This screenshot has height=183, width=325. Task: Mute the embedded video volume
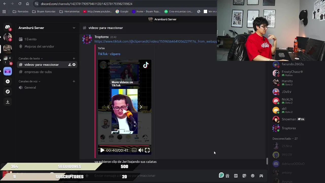(x=141, y=150)
